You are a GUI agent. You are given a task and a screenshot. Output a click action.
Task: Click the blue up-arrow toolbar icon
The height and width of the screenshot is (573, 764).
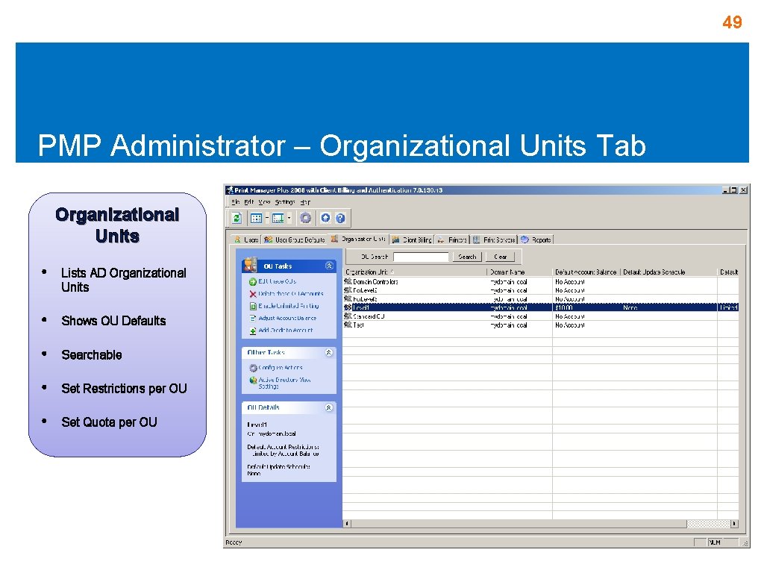325,218
